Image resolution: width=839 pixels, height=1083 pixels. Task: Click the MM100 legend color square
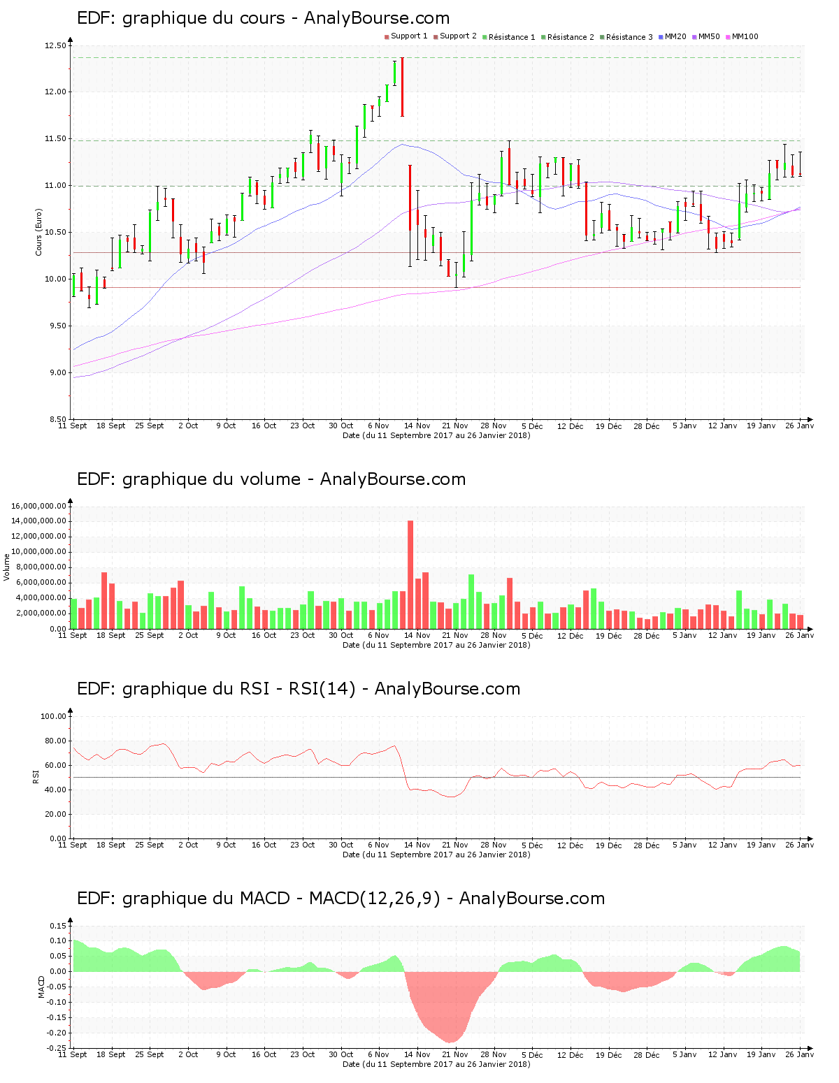[728, 37]
